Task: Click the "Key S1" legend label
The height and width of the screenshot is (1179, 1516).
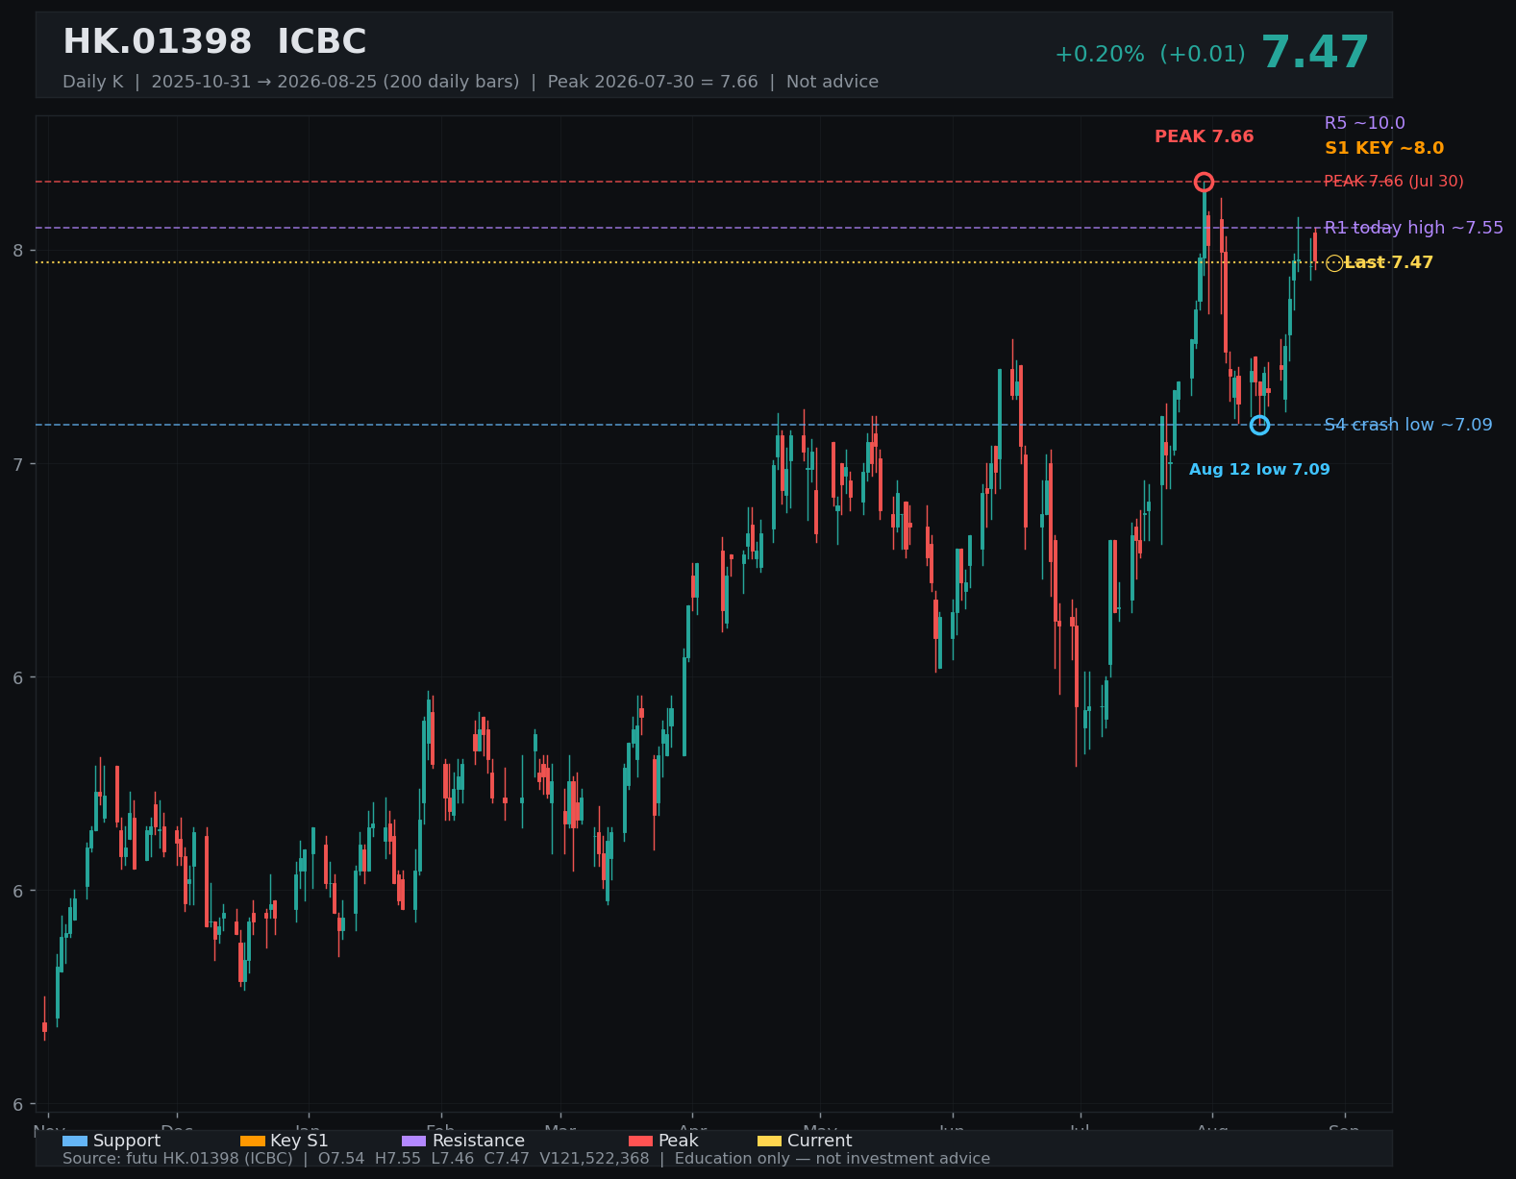Action: (x=299, y=1141)
